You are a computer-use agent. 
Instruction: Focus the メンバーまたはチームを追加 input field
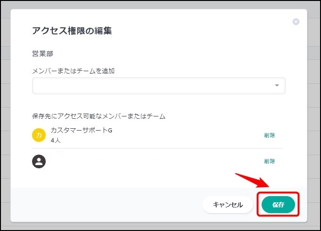pyautogui.click(x=151, y=86)
